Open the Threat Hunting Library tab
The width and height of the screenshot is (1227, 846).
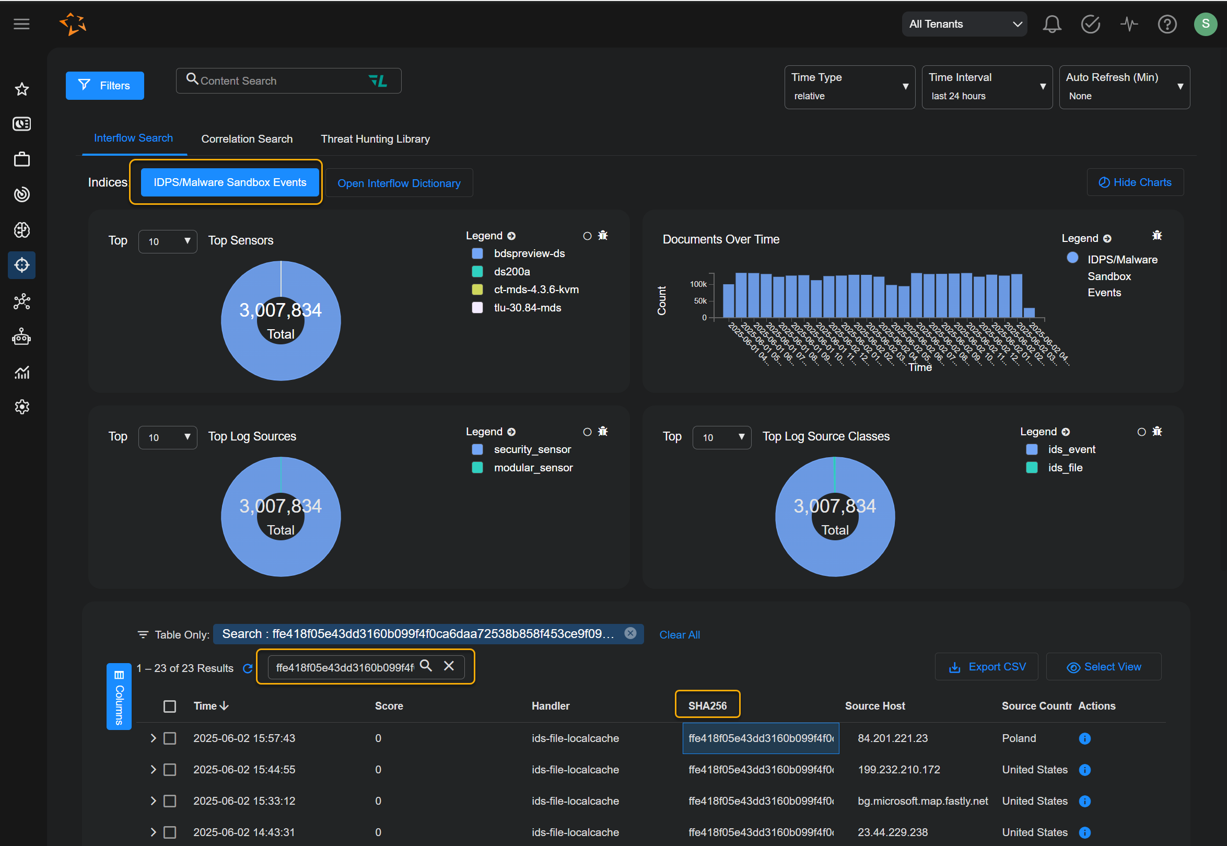(x=375, y=139)
